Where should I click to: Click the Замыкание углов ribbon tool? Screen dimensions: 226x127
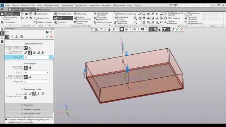(x=81, y=22)
